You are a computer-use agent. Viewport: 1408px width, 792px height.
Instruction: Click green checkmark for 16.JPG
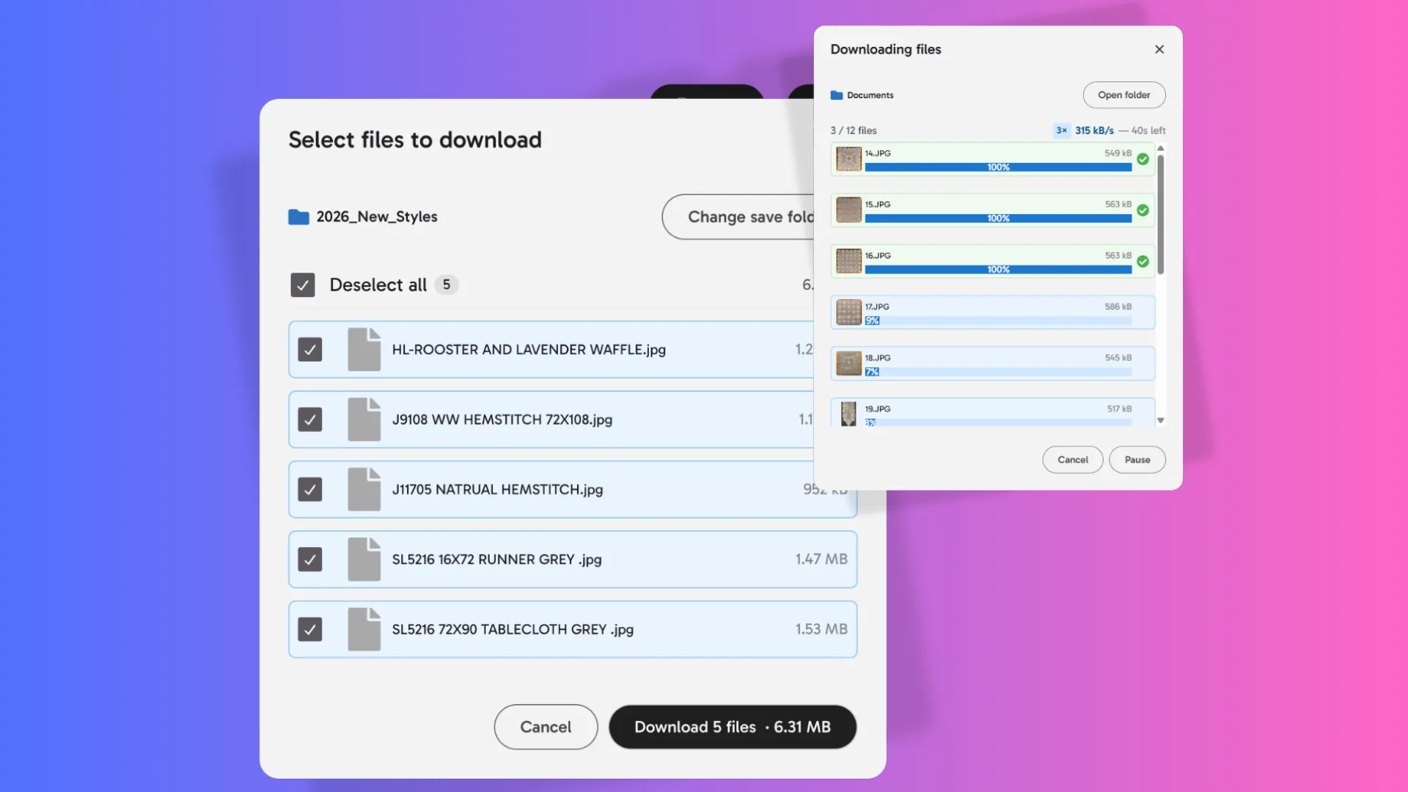pyautogui.click(x=1143, y=262)
